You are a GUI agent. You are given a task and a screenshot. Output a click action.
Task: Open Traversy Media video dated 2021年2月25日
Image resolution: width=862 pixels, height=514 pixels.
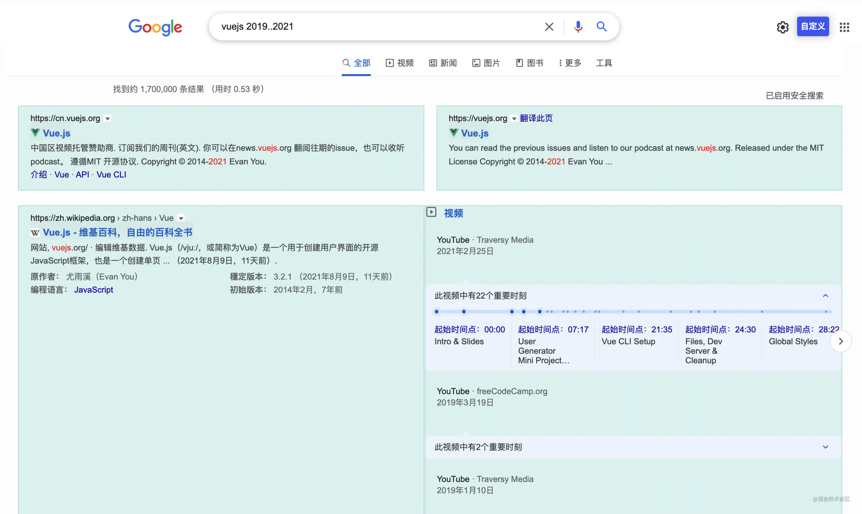(x=485, y=246)
